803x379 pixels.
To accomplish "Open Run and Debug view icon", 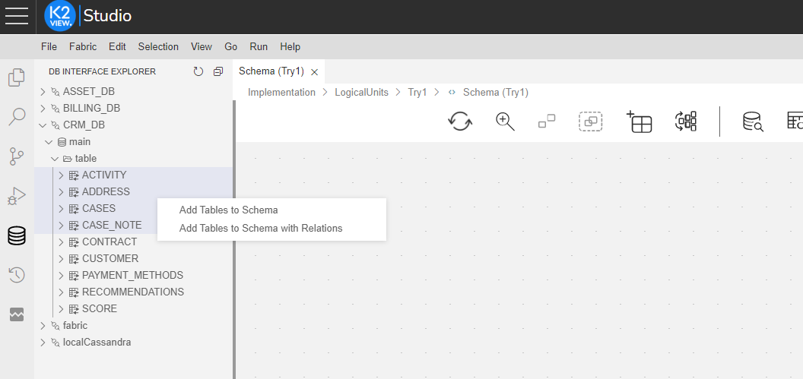I will pos(16,196).
